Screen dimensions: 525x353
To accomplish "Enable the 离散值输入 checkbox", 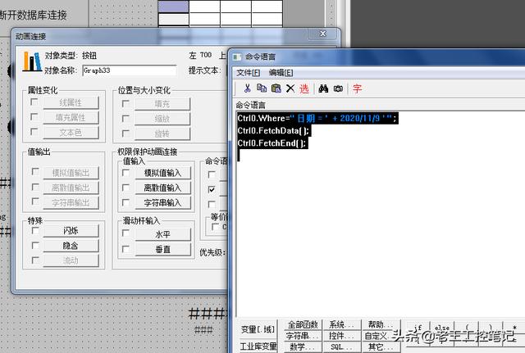I will pyautogui.click(x=126, y=188).
